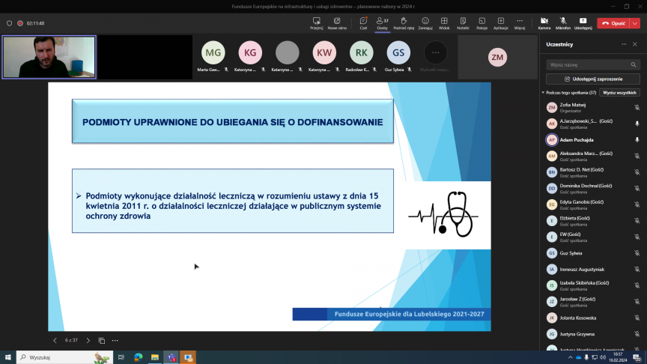This screenshot has height=364, width=647.
Task: Open Microsoft Edge from taskbar
Action: pos(138,357)
